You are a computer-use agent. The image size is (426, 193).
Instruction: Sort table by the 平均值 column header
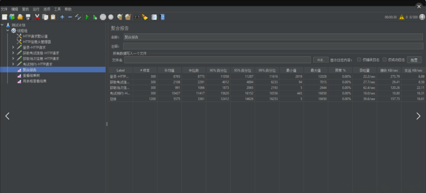point(169,70)
